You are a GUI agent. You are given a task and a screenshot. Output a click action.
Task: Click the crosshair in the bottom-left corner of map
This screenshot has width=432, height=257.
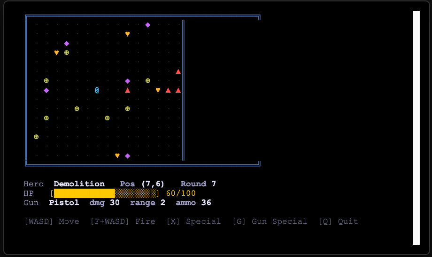point(36,137)
